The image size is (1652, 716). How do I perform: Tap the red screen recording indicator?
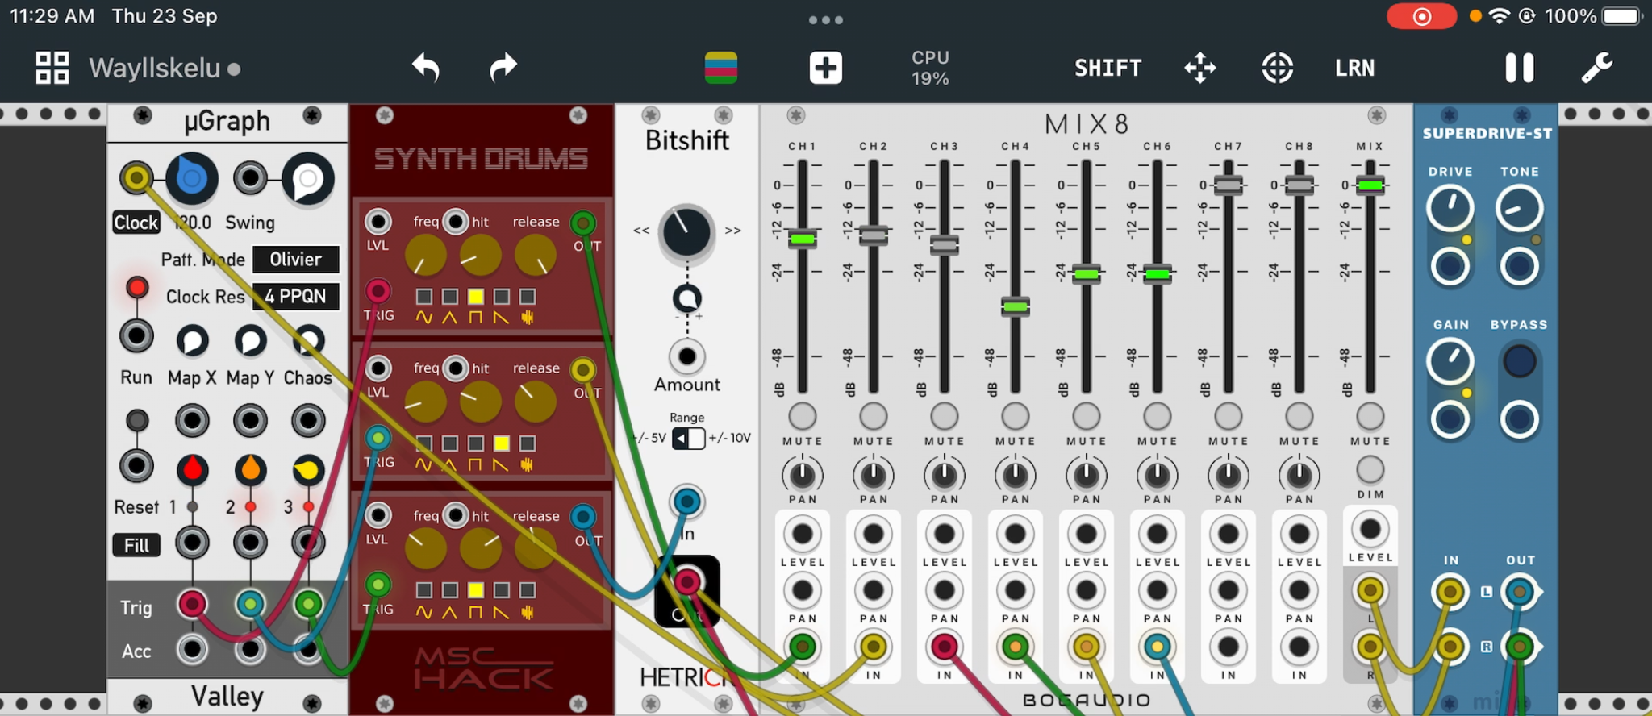(x=1421, y=16)
